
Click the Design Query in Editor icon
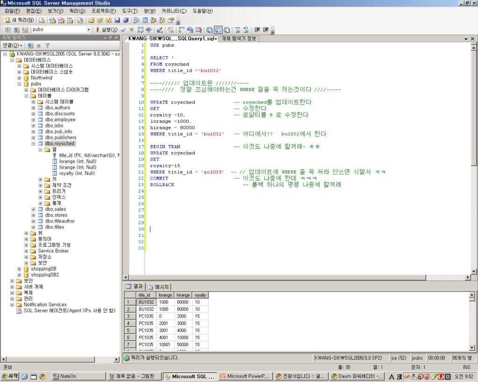160,29
